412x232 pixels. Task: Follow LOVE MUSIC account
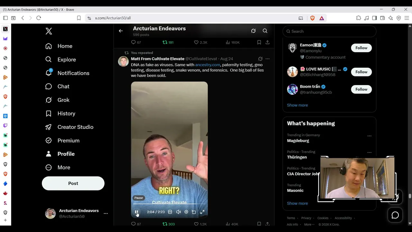tap(361, 72)
